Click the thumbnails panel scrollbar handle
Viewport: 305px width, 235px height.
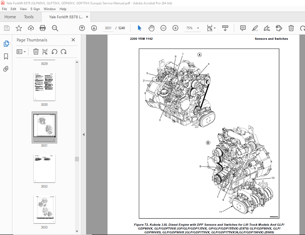pyautogui.click(x=77, y=159)
